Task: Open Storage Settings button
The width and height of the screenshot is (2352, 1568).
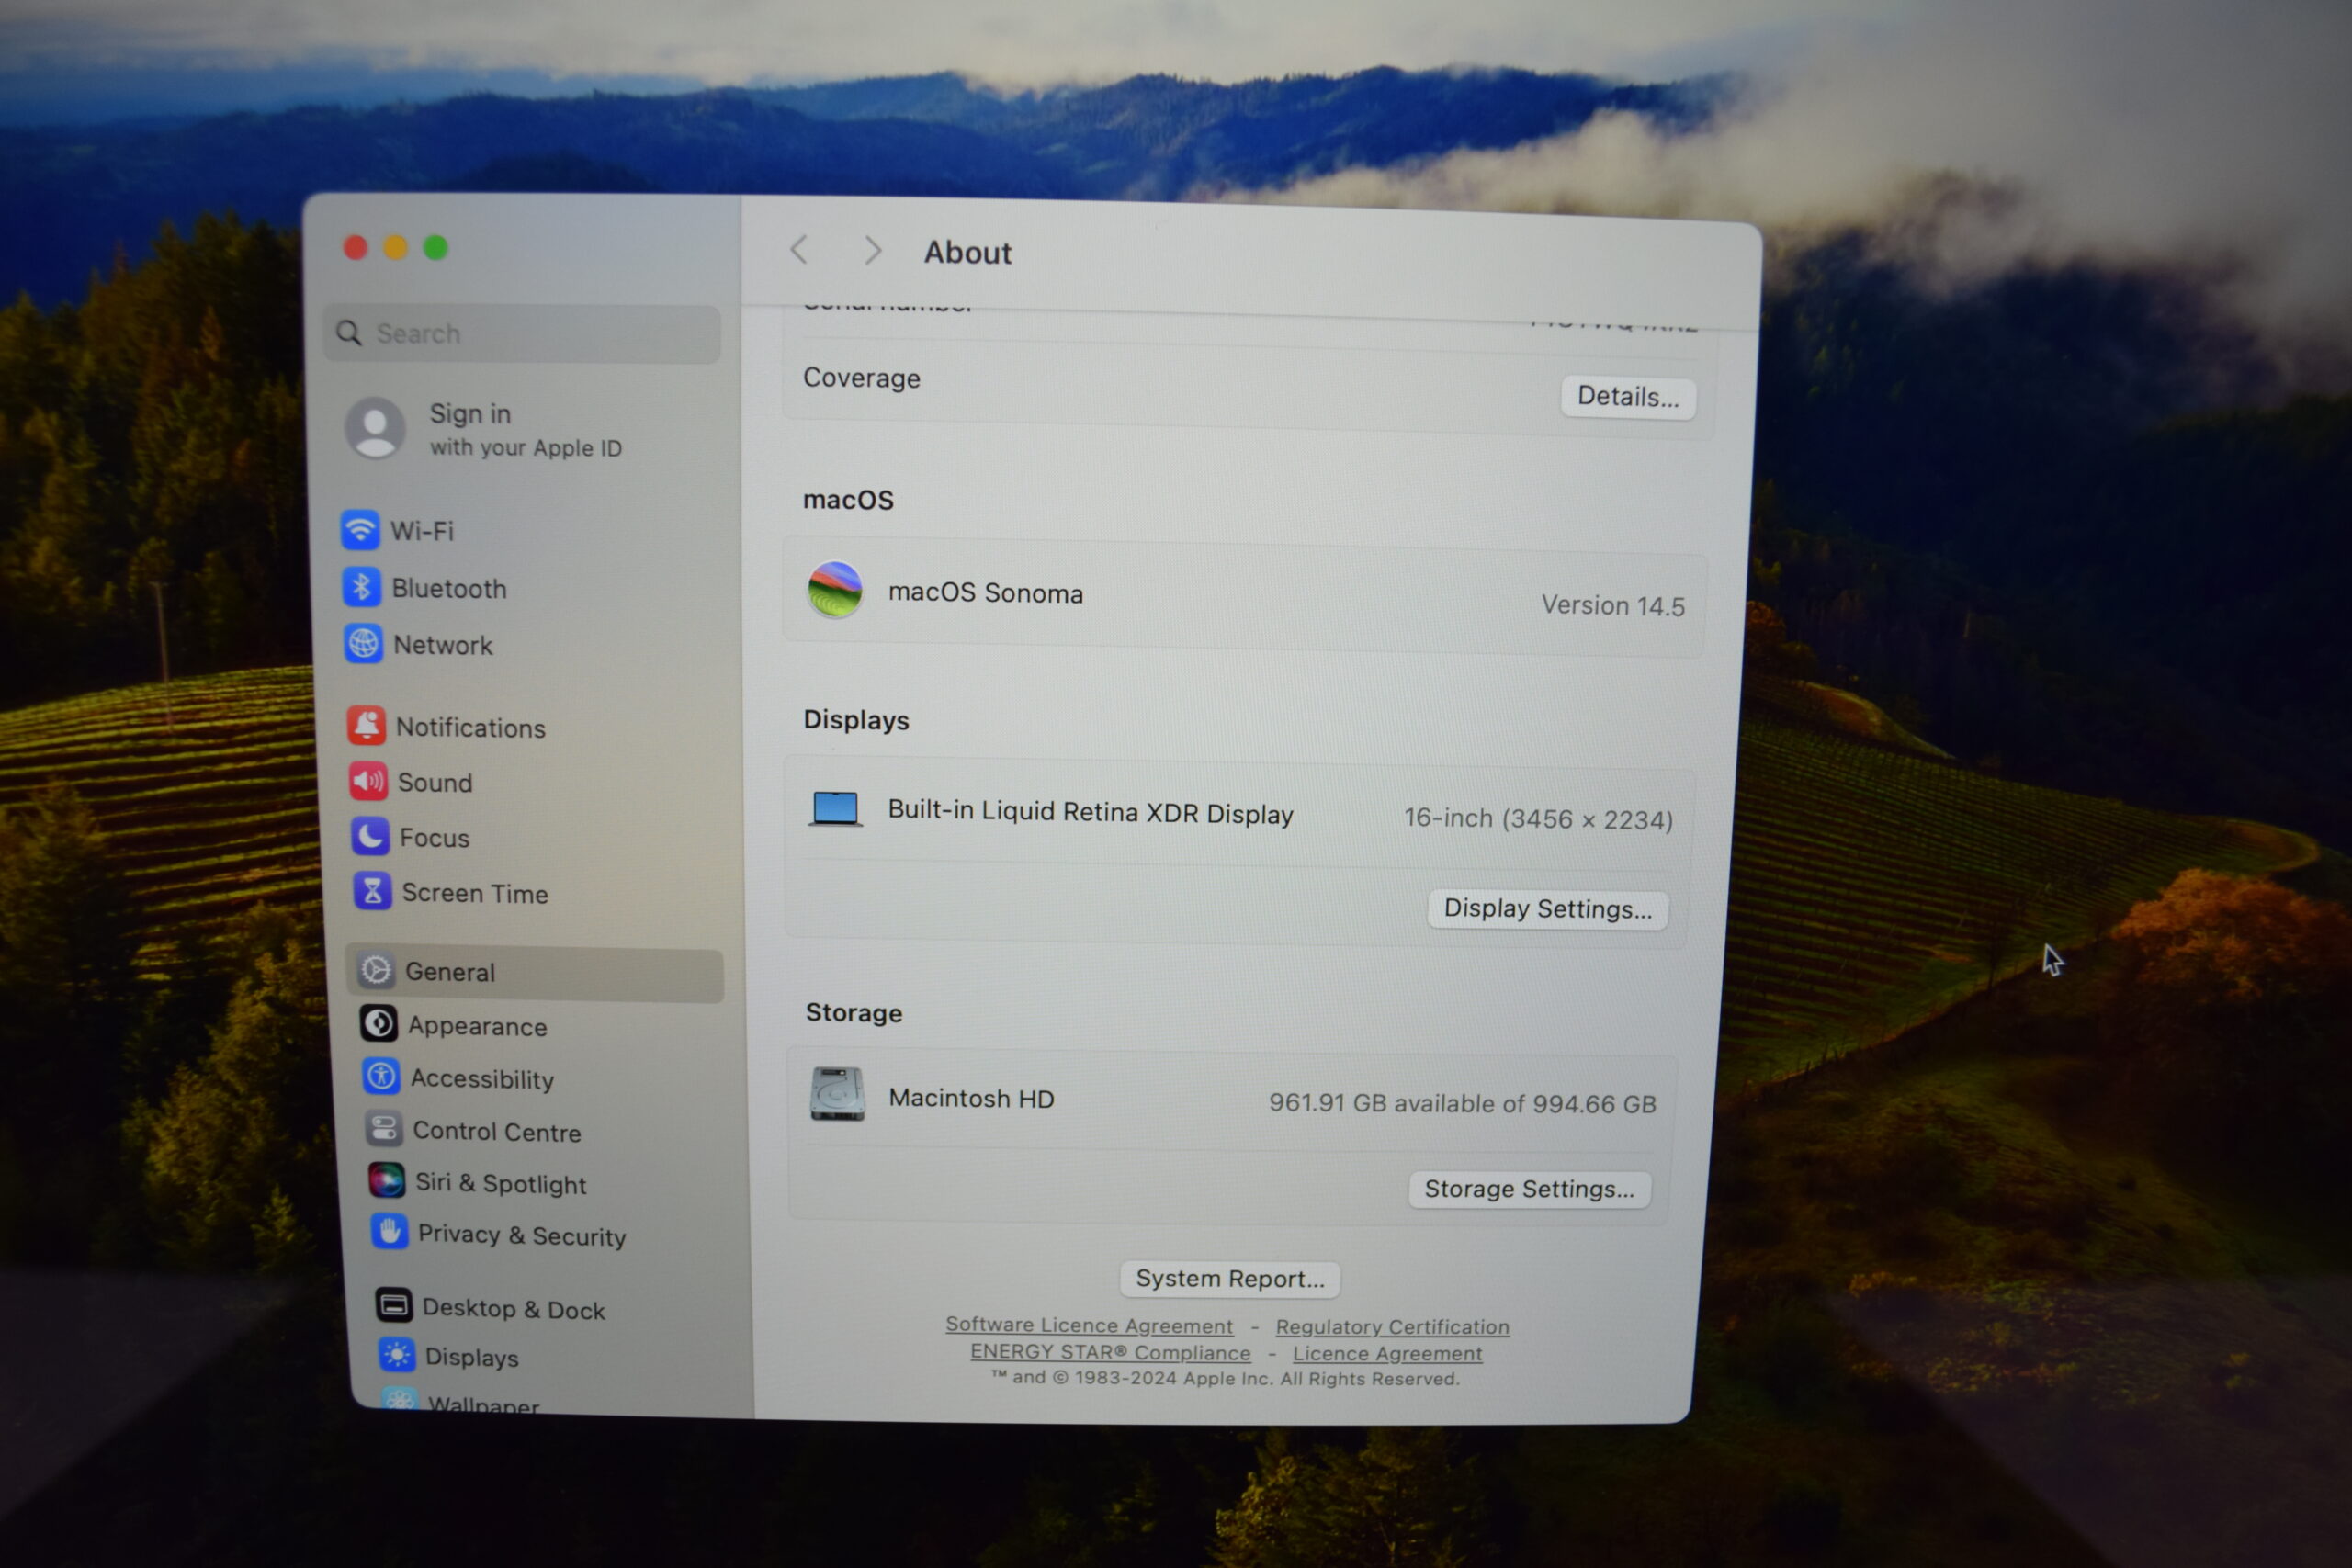Action: (x=1529, y=1189)
